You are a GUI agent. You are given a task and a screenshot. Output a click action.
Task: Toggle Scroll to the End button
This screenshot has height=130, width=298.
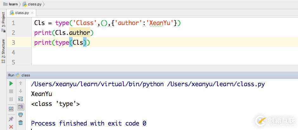(21, 107)
